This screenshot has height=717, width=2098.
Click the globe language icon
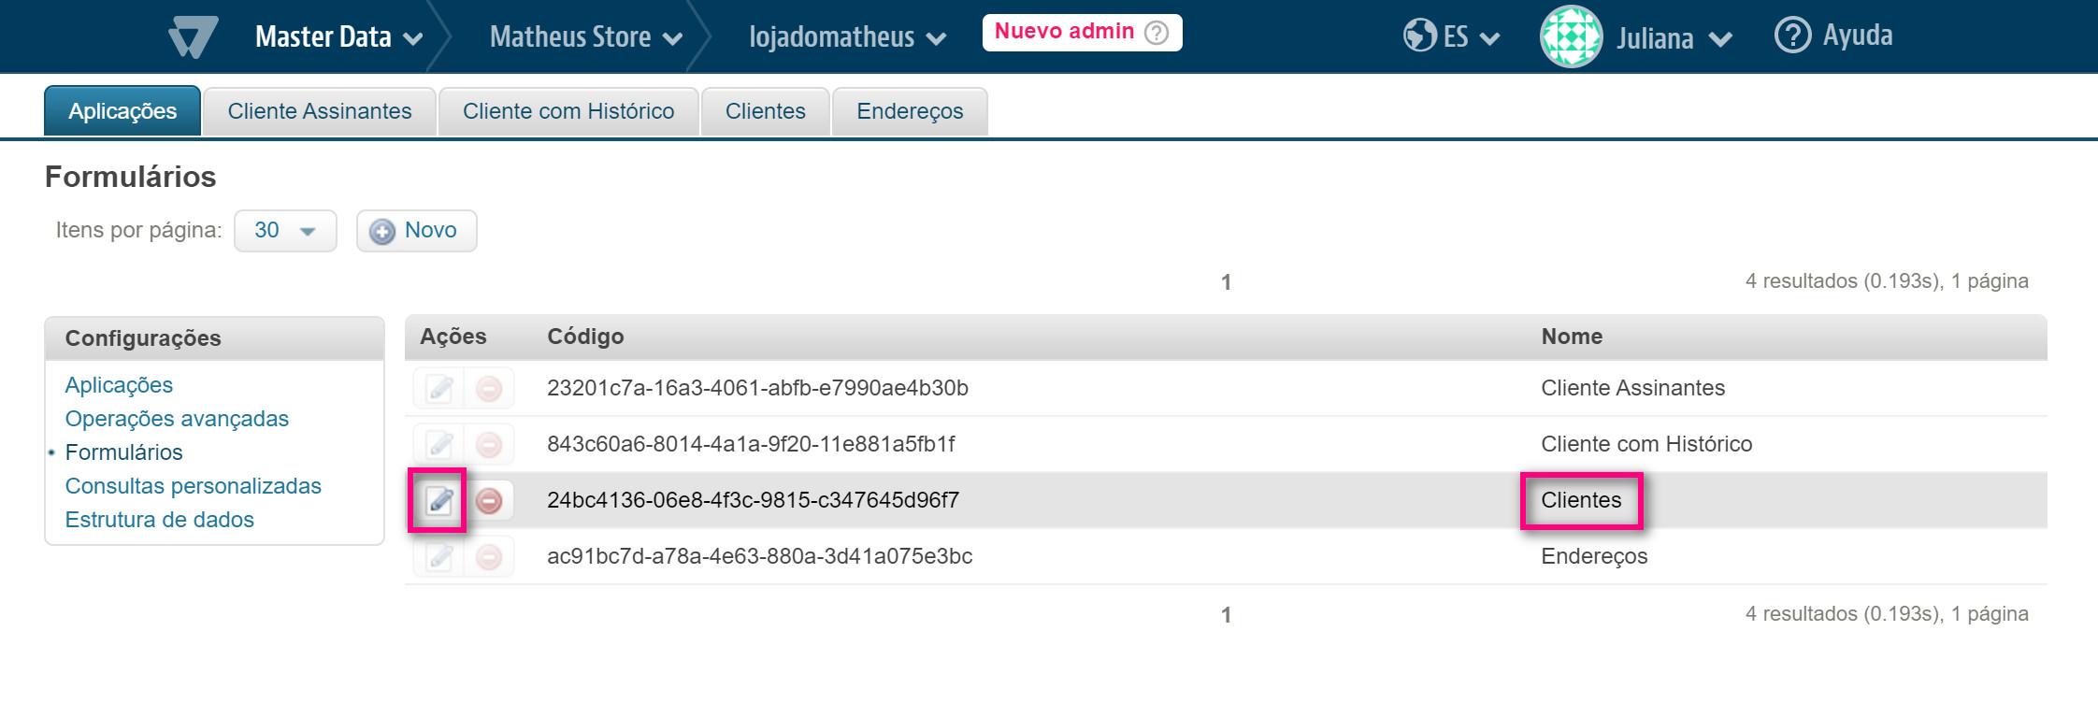(1419, 36)
